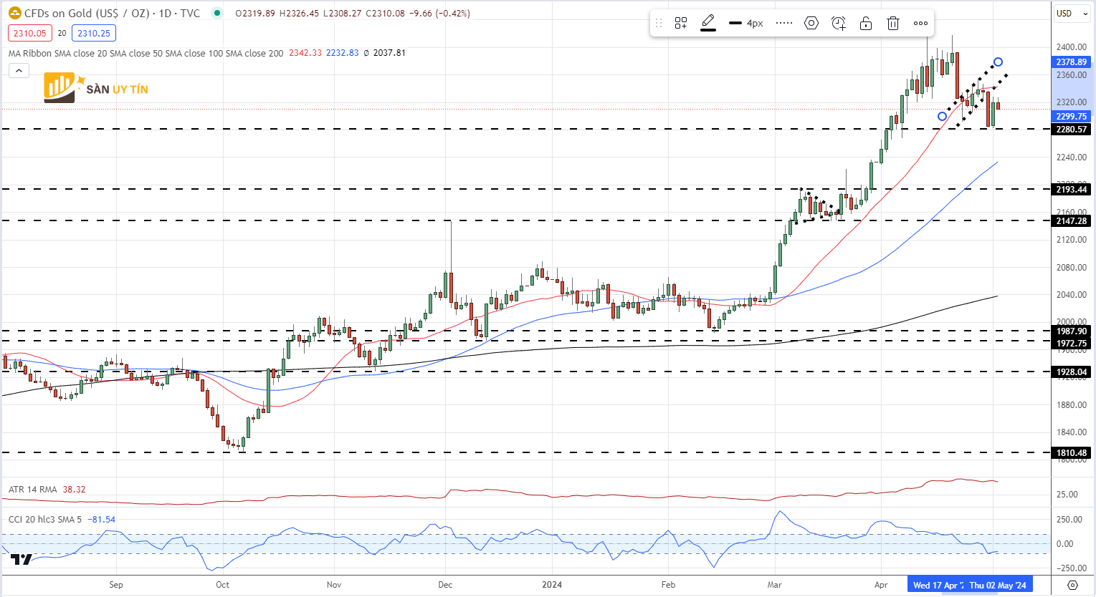
Task: Click the Apr label on time axis
Action: (881, 585)
